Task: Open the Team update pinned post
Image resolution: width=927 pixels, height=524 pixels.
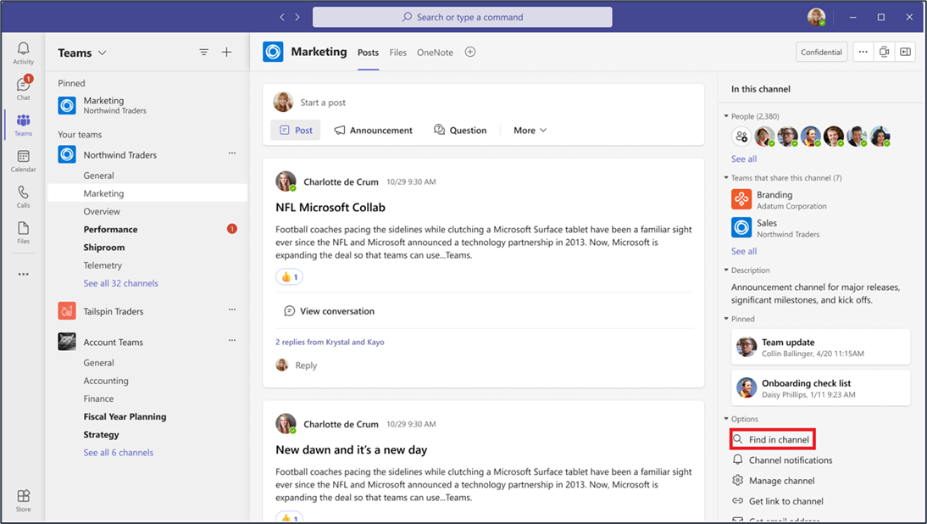Action: pyautogui.click(x=820, y=347)
